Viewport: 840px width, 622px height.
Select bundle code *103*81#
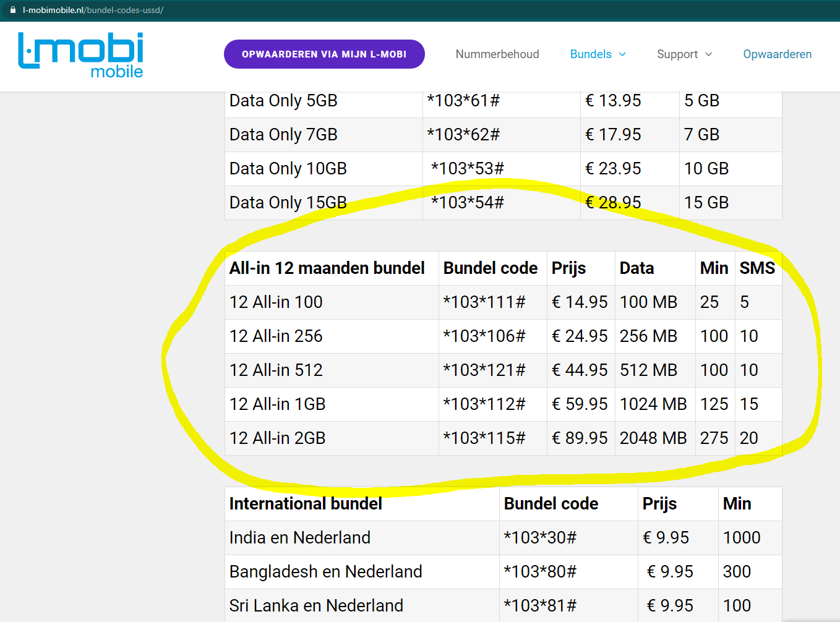(x=540, y=606)
